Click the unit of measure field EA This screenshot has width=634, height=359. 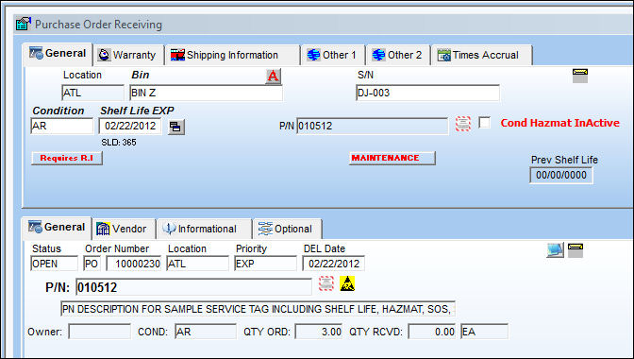tap(484, 332)
